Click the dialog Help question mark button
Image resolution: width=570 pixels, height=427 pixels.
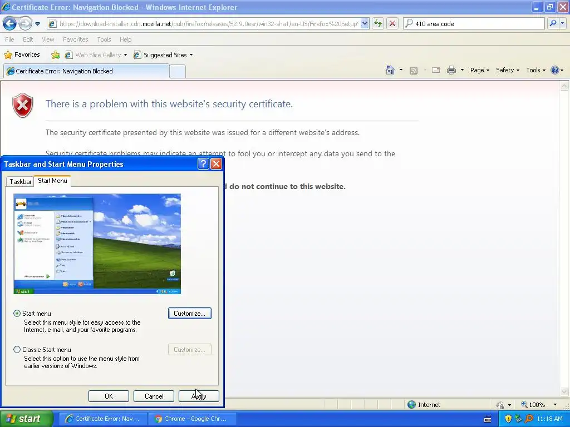[x=203, y=164]
